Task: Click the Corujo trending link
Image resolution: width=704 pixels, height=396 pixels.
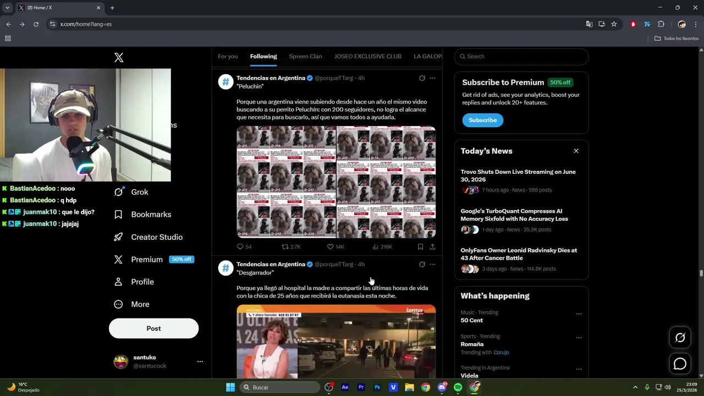Action: pyautogui.click(x=501, y=353)
